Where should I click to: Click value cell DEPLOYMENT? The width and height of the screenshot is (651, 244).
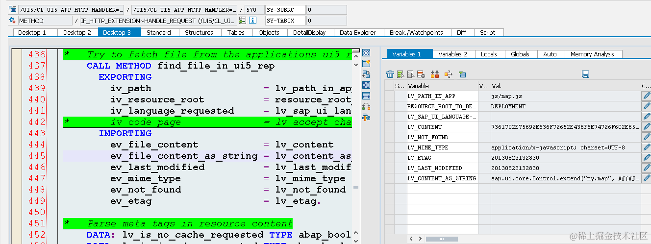(565, 106)
